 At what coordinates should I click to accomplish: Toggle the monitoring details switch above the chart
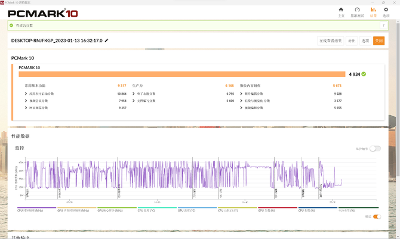click(375, 148)
